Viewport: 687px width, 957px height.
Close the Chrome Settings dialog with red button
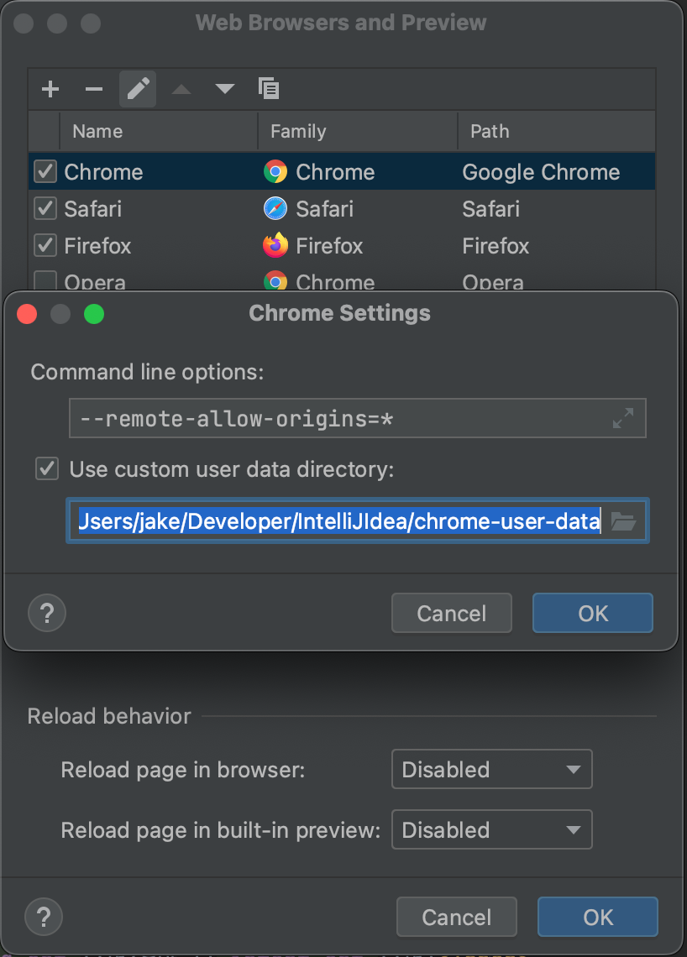point(27,314)
